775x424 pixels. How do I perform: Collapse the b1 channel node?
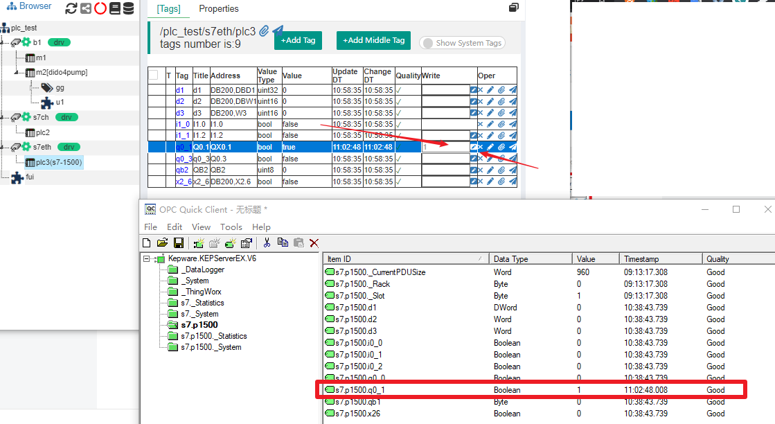tap(3, 42)
